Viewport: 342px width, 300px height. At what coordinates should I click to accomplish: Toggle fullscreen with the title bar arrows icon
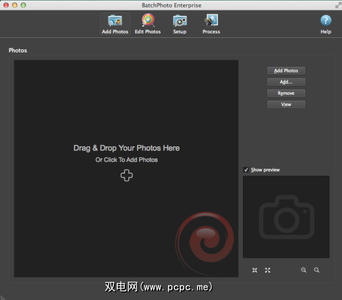338,5
